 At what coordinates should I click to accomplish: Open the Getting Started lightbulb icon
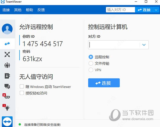click(6, 107)
